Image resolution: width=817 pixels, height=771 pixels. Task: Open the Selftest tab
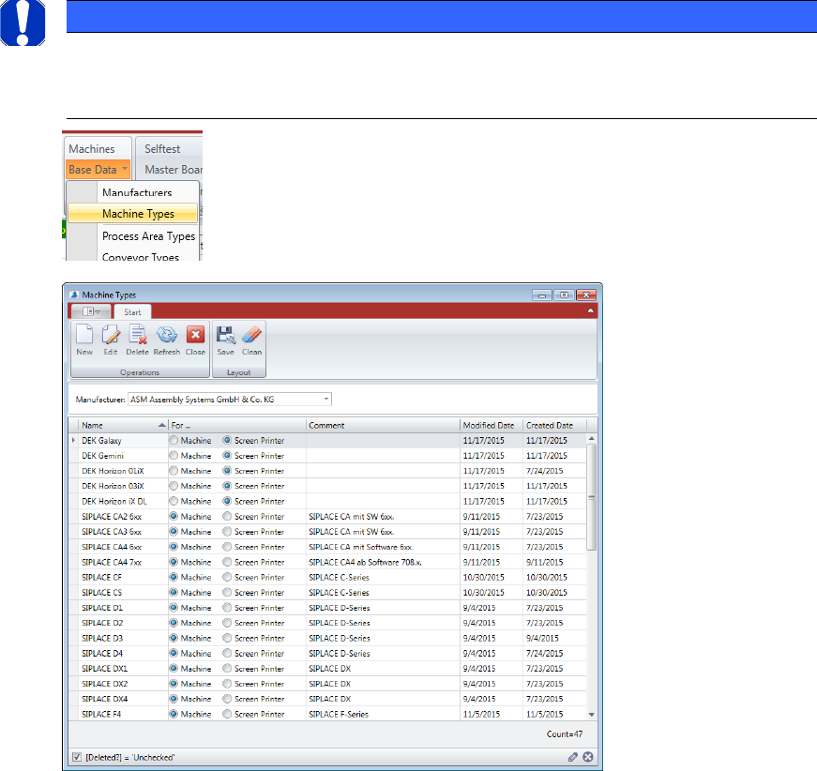162,149
